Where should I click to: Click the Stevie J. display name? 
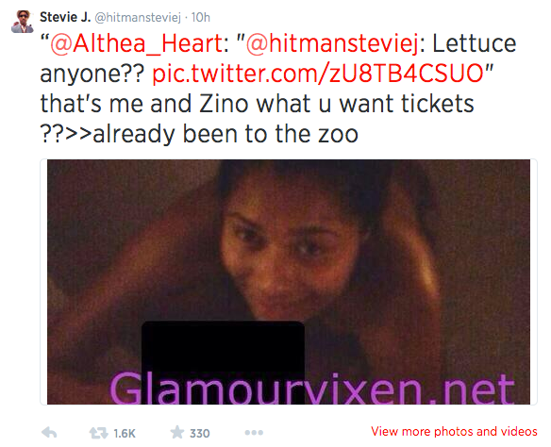(65, 17)
